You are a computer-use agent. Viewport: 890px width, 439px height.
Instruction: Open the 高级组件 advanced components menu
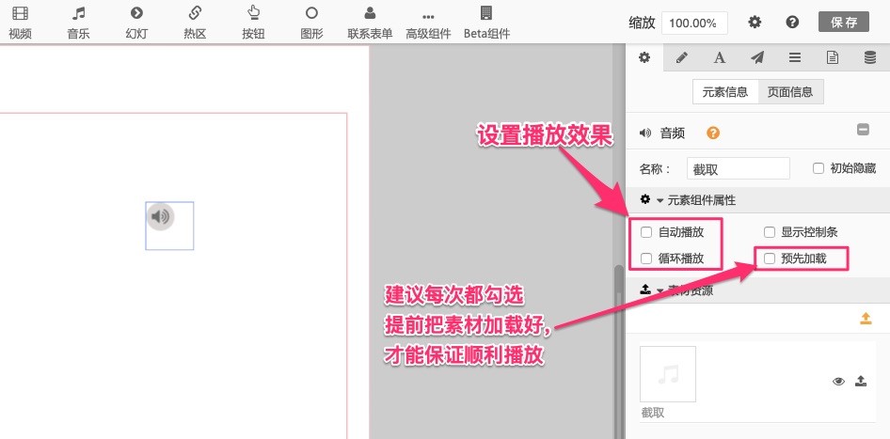click(x=428, y=23)
